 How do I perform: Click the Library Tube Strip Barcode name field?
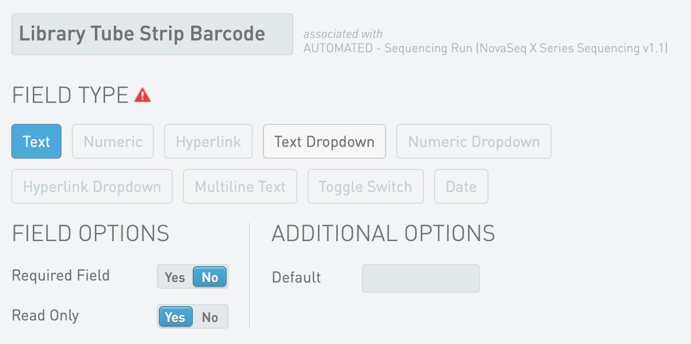[152, 34]
